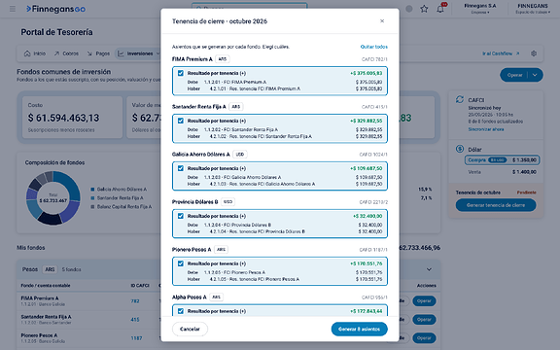Open the settings gear in tab bar
The image size is (560, 350).
534,53
